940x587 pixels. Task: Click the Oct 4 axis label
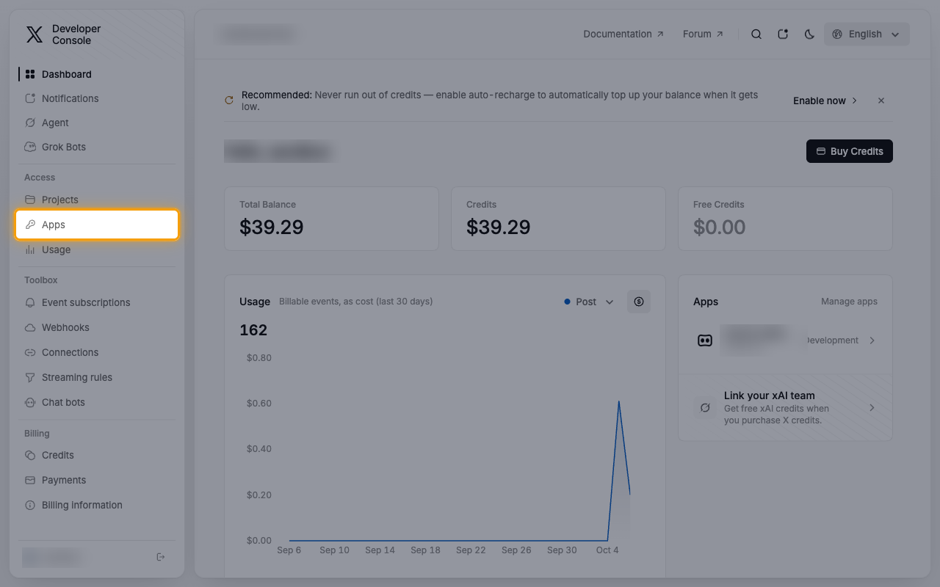point(607,550)
